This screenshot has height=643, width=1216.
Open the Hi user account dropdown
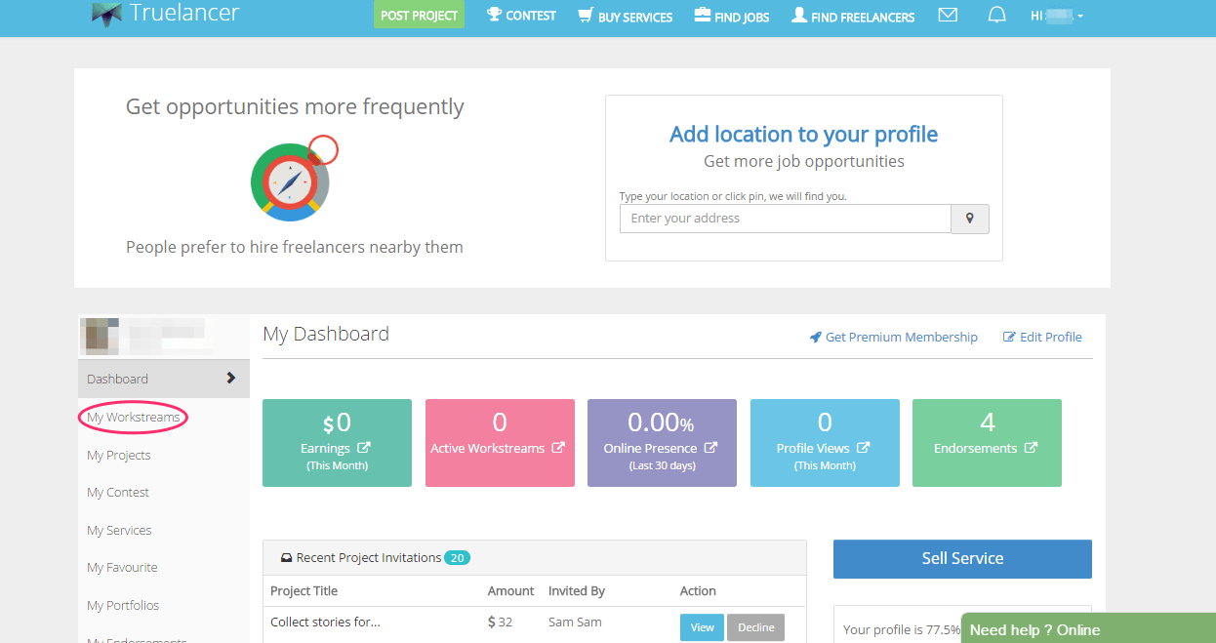1057,16
